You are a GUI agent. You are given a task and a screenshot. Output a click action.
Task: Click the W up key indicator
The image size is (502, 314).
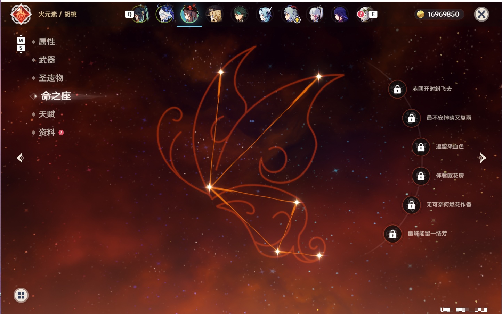click(x=21, y=40)
